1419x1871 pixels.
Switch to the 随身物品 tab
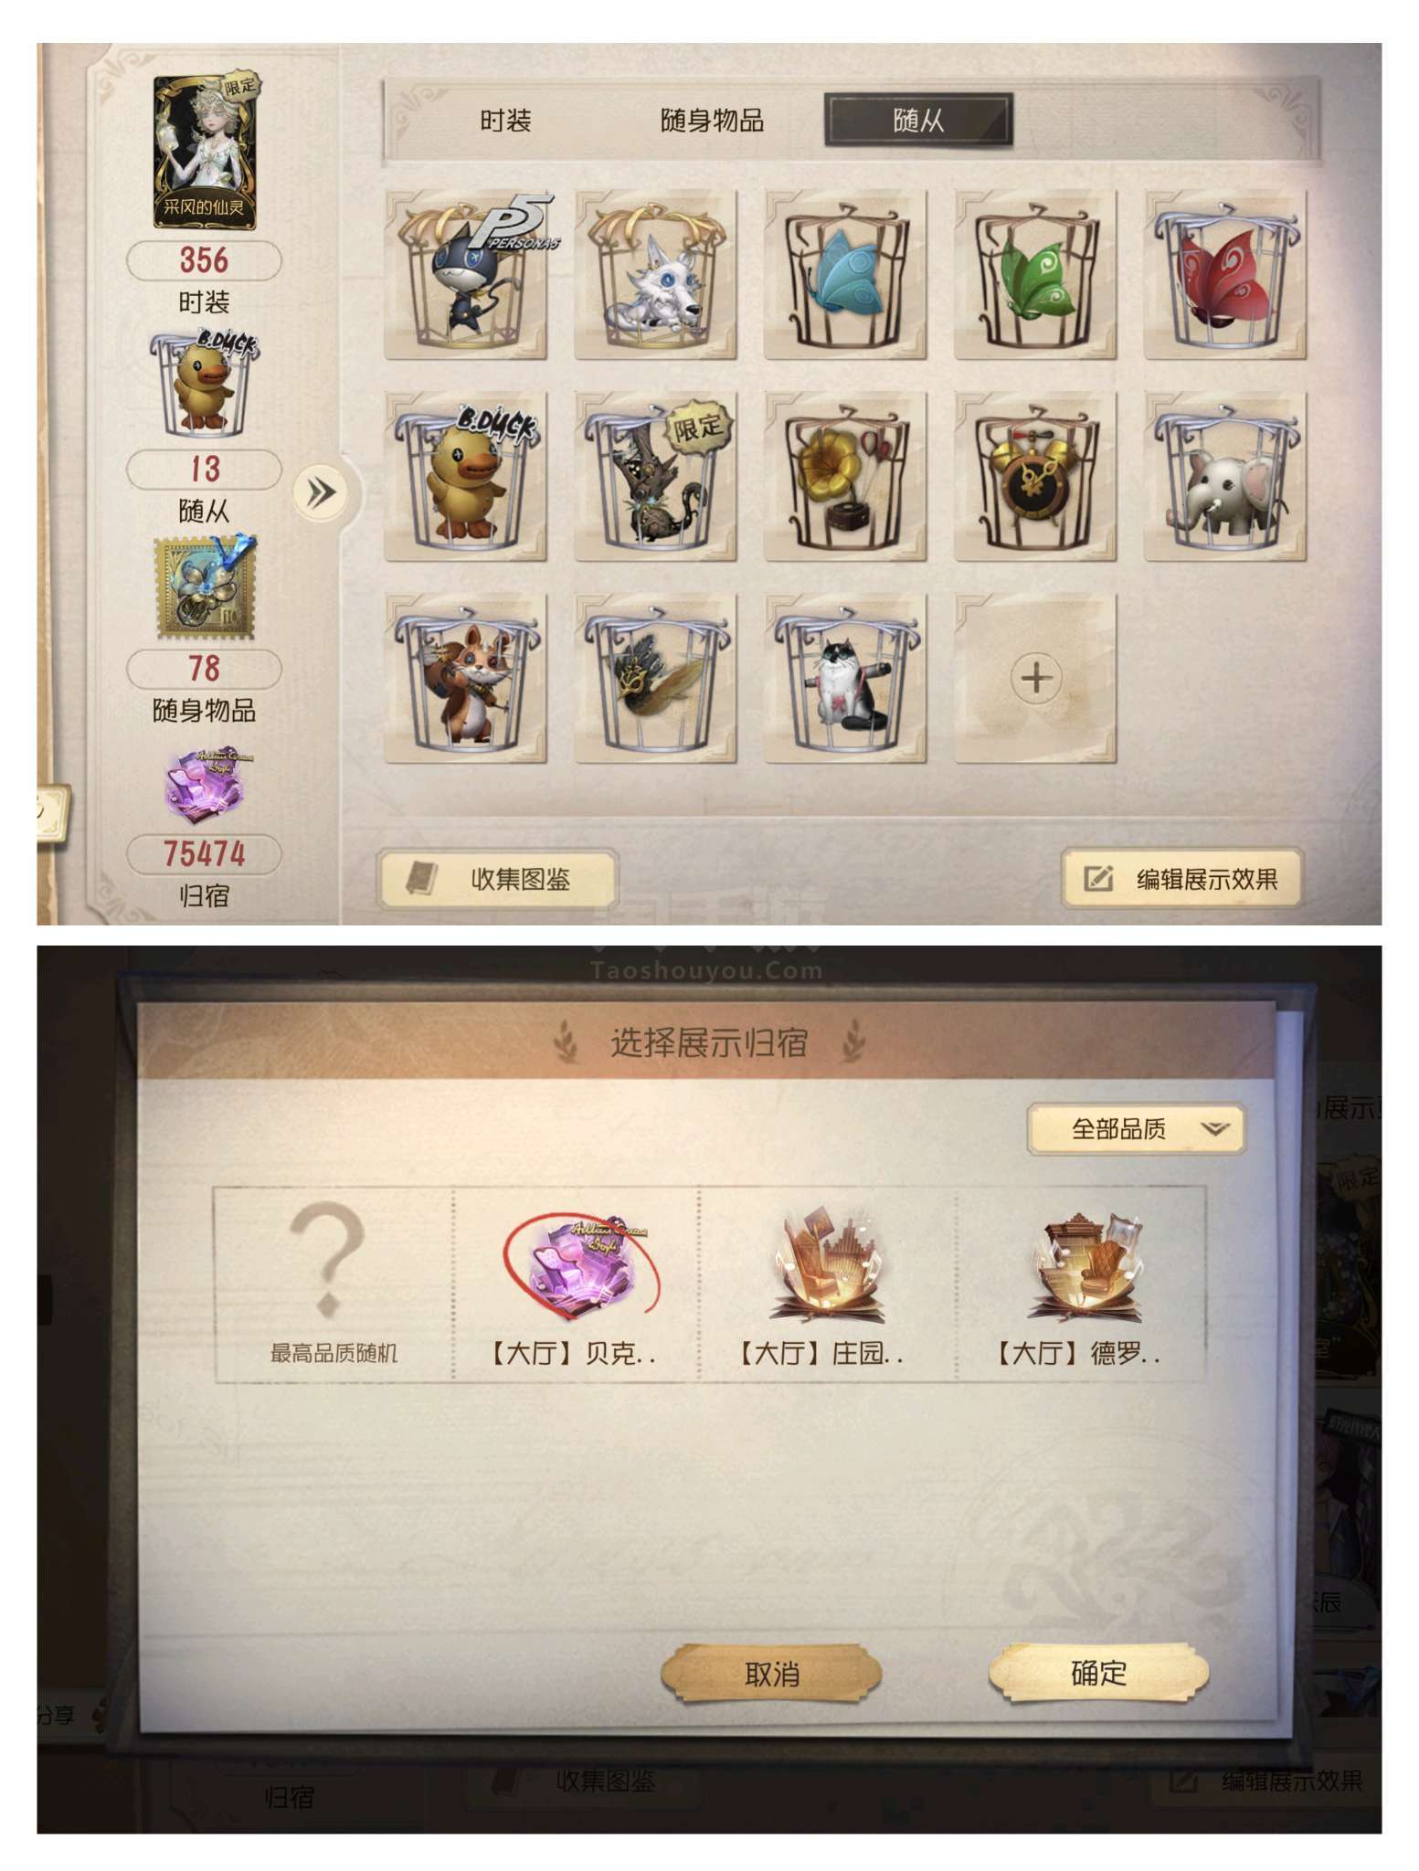point(712,120)
